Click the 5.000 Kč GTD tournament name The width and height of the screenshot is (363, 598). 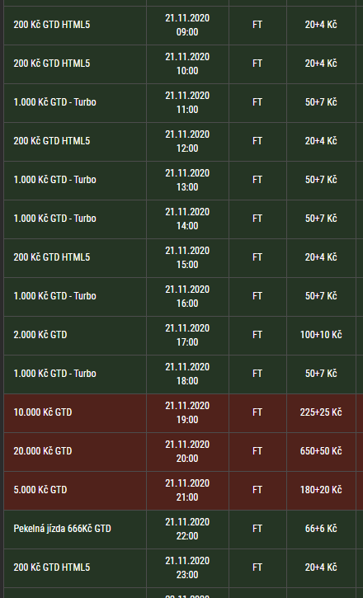pos(40,490)
